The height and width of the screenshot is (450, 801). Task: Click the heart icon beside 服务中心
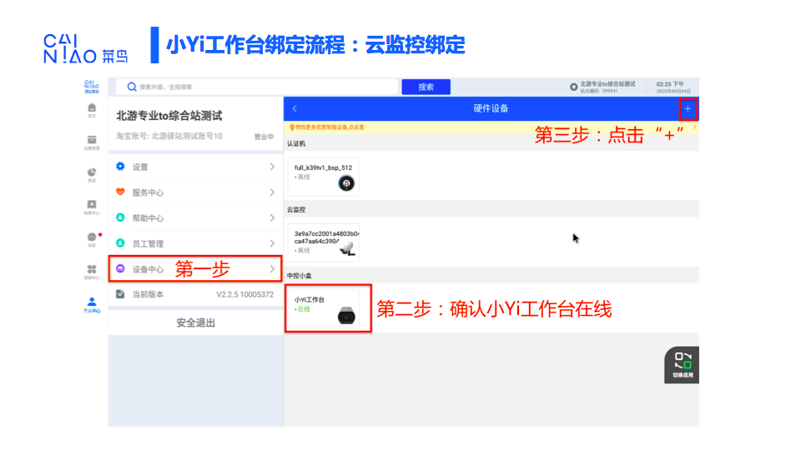click(120, 192)
